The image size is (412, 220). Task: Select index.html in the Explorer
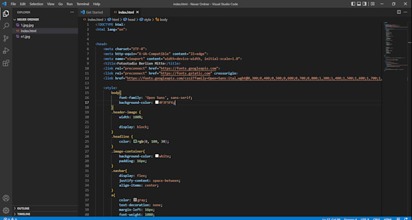pyautogui.click(x=45, y=31)
